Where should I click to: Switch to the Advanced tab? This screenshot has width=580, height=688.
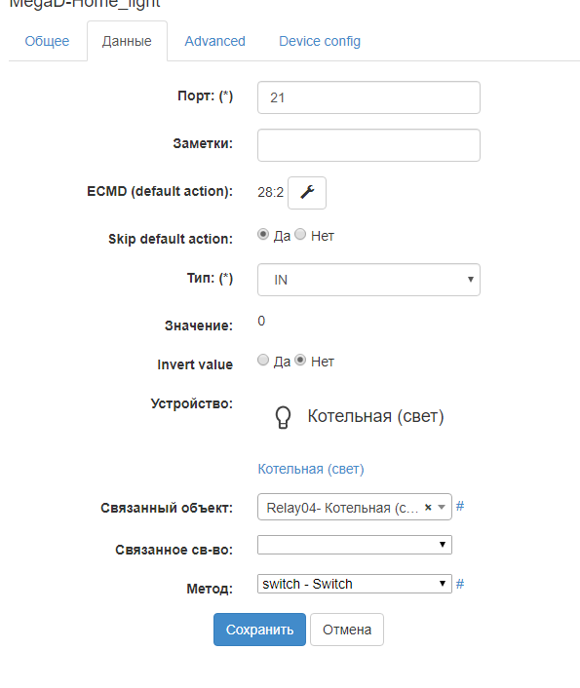click(214, 41)
